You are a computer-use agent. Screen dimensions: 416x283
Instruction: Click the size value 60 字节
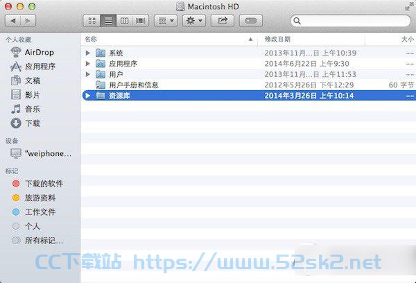point(401,85)
